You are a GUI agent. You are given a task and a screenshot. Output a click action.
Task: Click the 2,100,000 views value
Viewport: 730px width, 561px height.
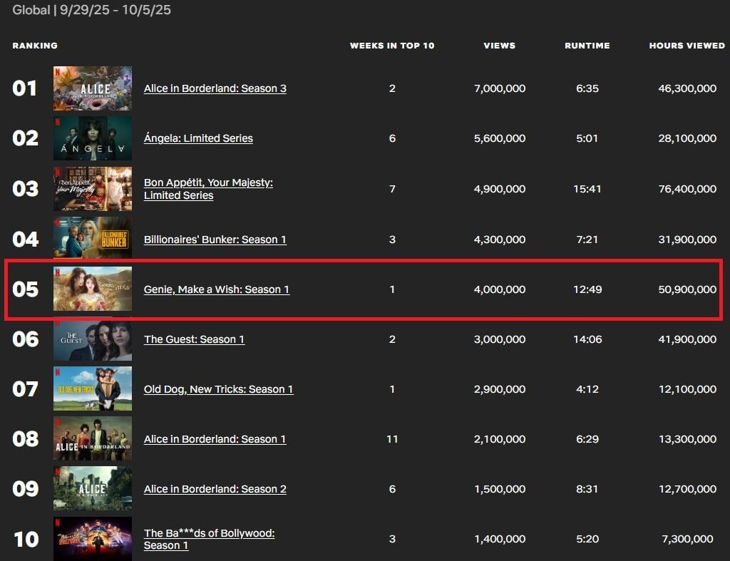click(500, 439)
